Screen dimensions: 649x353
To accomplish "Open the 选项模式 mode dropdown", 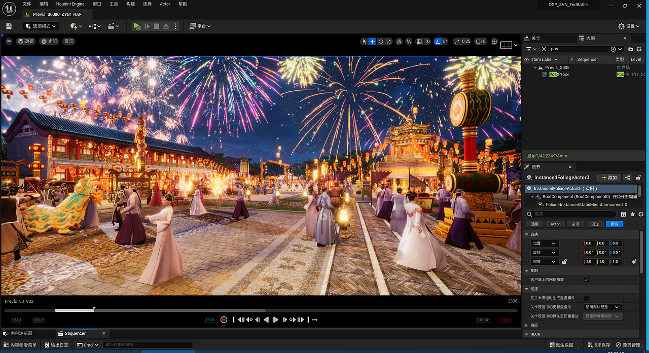I will point(41,26).
